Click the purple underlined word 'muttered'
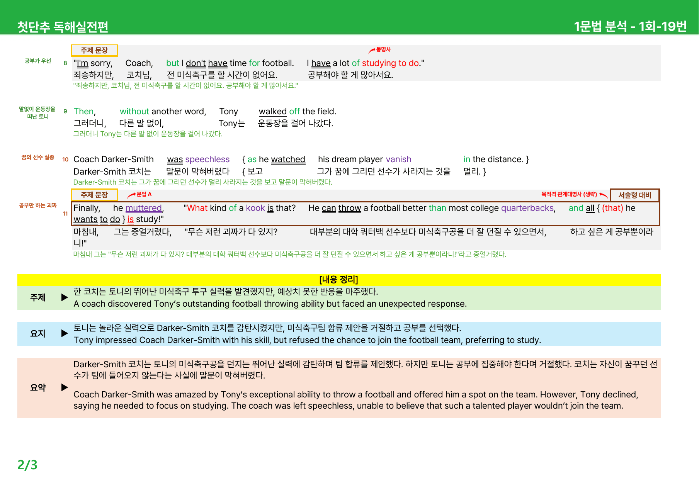699x494 pixels. click(144, 208)
